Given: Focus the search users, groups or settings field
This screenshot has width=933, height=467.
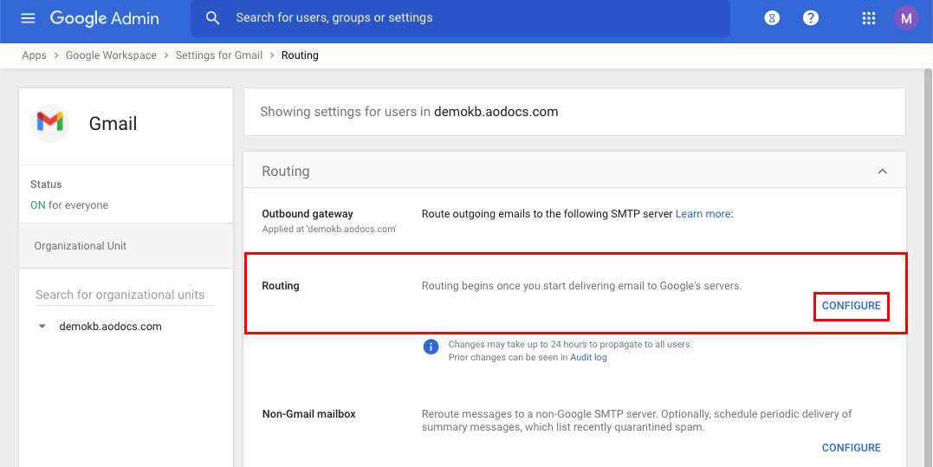Looking at the screenshot, I should pyautogui.click(x=460, y=18).
